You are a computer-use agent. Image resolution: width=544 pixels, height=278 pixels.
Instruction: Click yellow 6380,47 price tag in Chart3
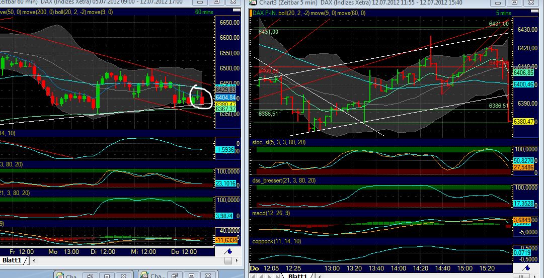point(523,122)
